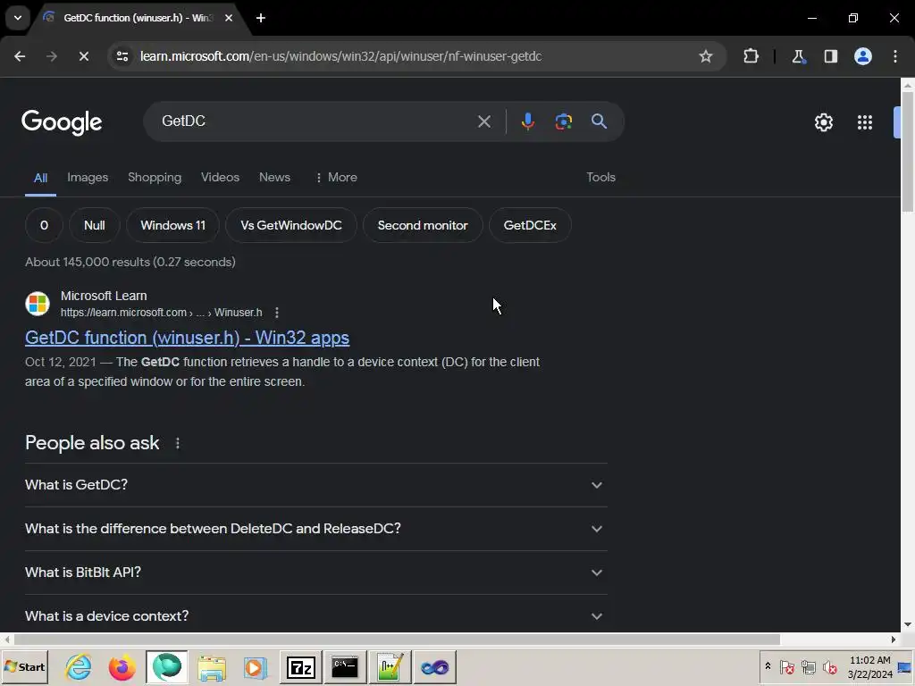Submit search with magnifier icon
The image size is (915, 686).
[x=599, y=121]
